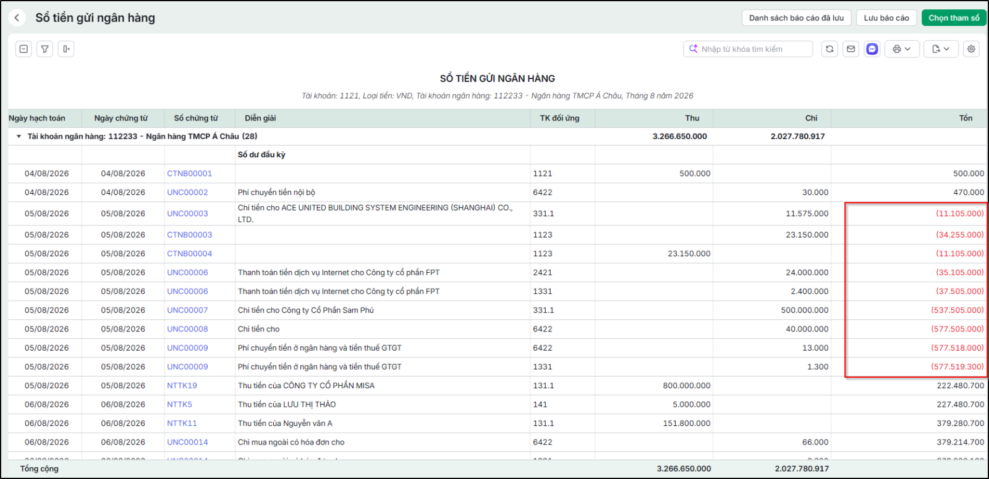Focus the keyword search field

pos(748,49)
